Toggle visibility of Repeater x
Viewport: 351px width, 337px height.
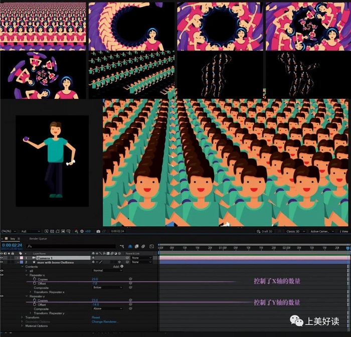(x=3, y=275)
